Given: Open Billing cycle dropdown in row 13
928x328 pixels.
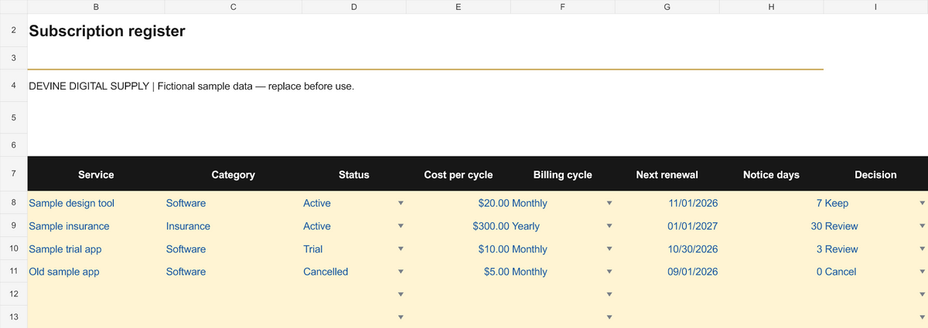Looking at the screenshot, I should tap(609, 317).
